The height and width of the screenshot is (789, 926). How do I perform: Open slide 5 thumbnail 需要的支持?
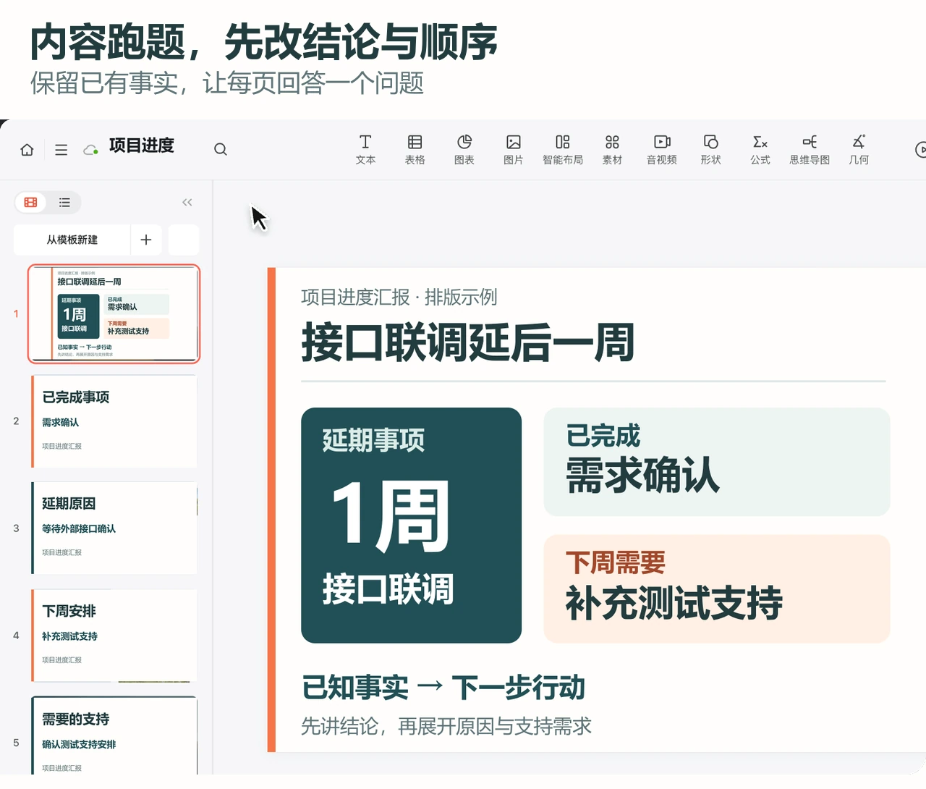114,735
